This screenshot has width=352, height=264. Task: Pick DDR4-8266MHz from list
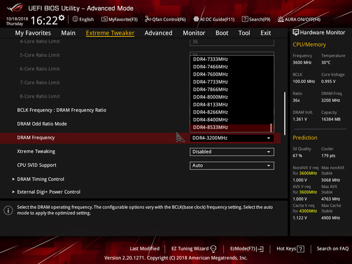(232, 112)
